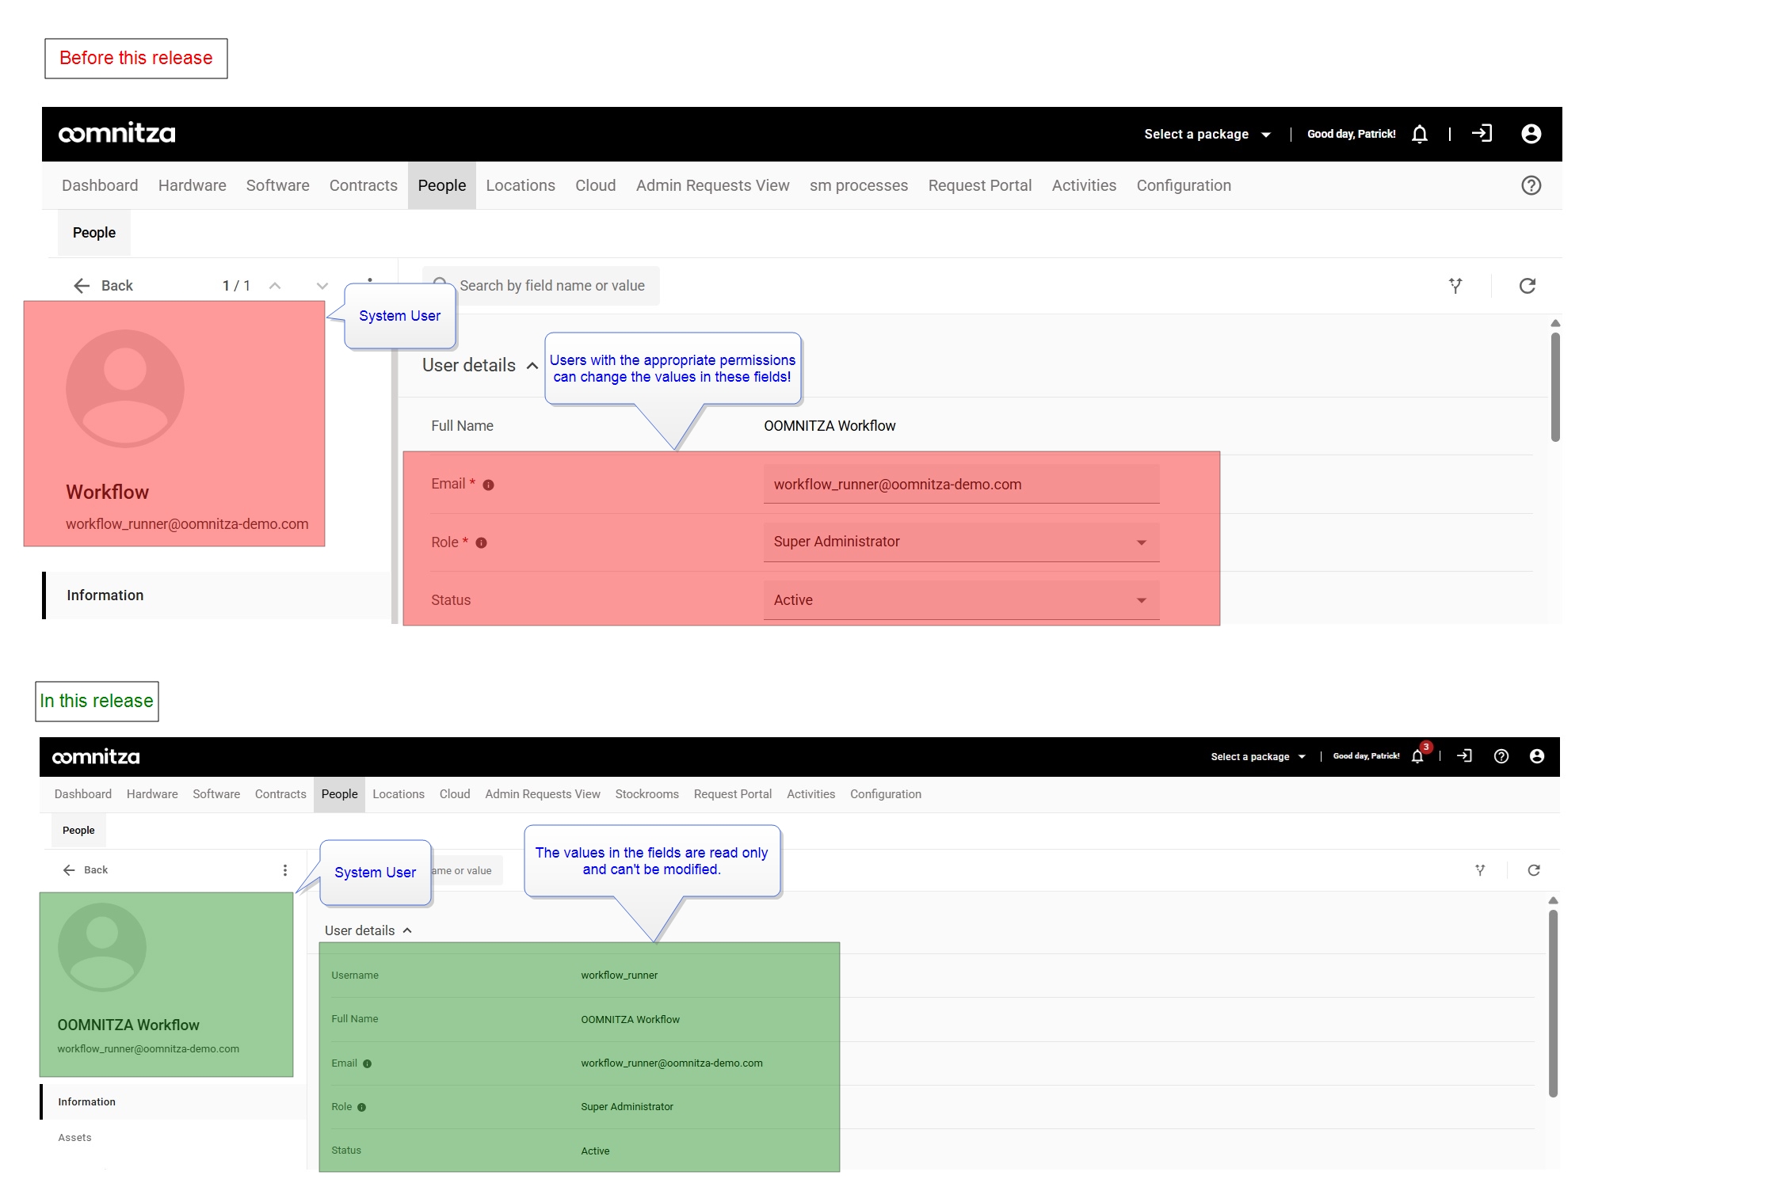The image size is (1785, 1183).
Task: Click the help question mark icon in the top navigation bar
Action: pos(1531,185)
